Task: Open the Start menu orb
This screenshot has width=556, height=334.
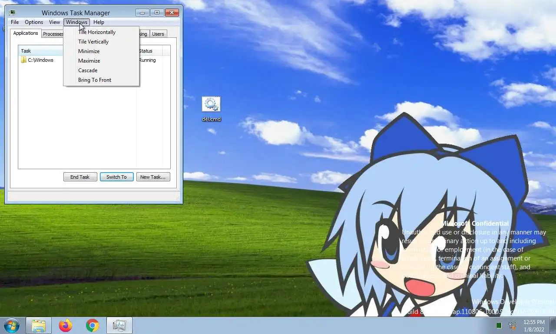Action: [12, 325]
